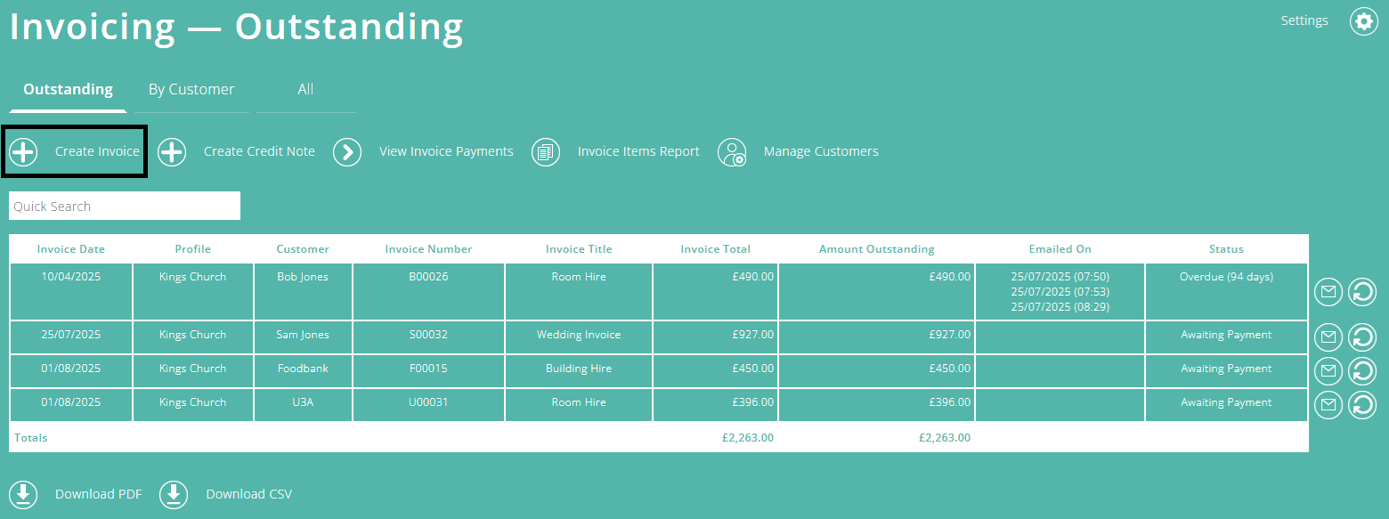
Task: Sort by the Amount Outstanding column header
Action: [876, 249]
